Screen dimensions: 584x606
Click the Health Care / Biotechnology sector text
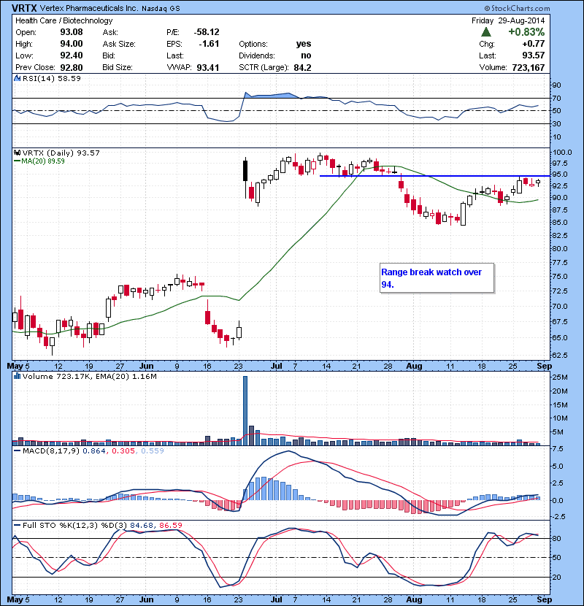tap(64, 20)
